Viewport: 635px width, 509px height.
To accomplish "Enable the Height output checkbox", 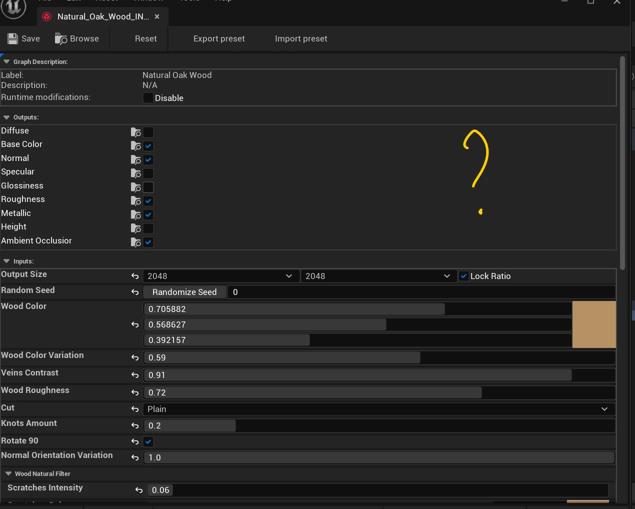I will tap(148, 228).
